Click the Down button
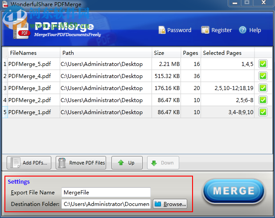This screenshot has height=218, width=275. pyautogui.click(x=163, y=163)
